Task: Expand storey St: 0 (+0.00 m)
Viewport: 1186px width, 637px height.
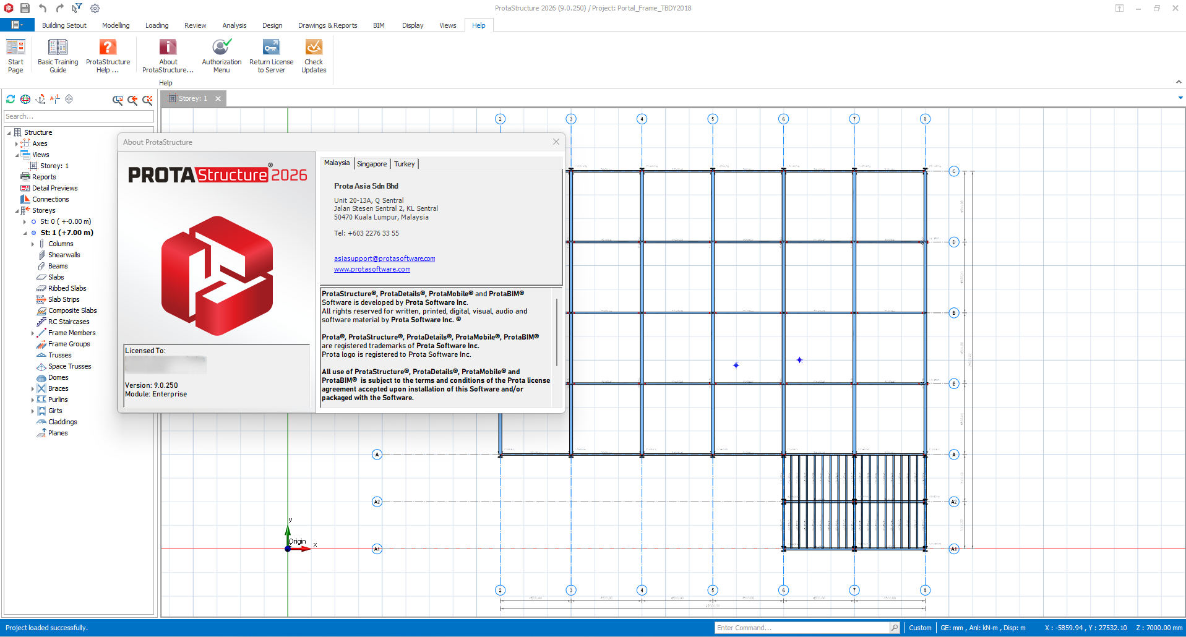Action: tap(25, 221)
